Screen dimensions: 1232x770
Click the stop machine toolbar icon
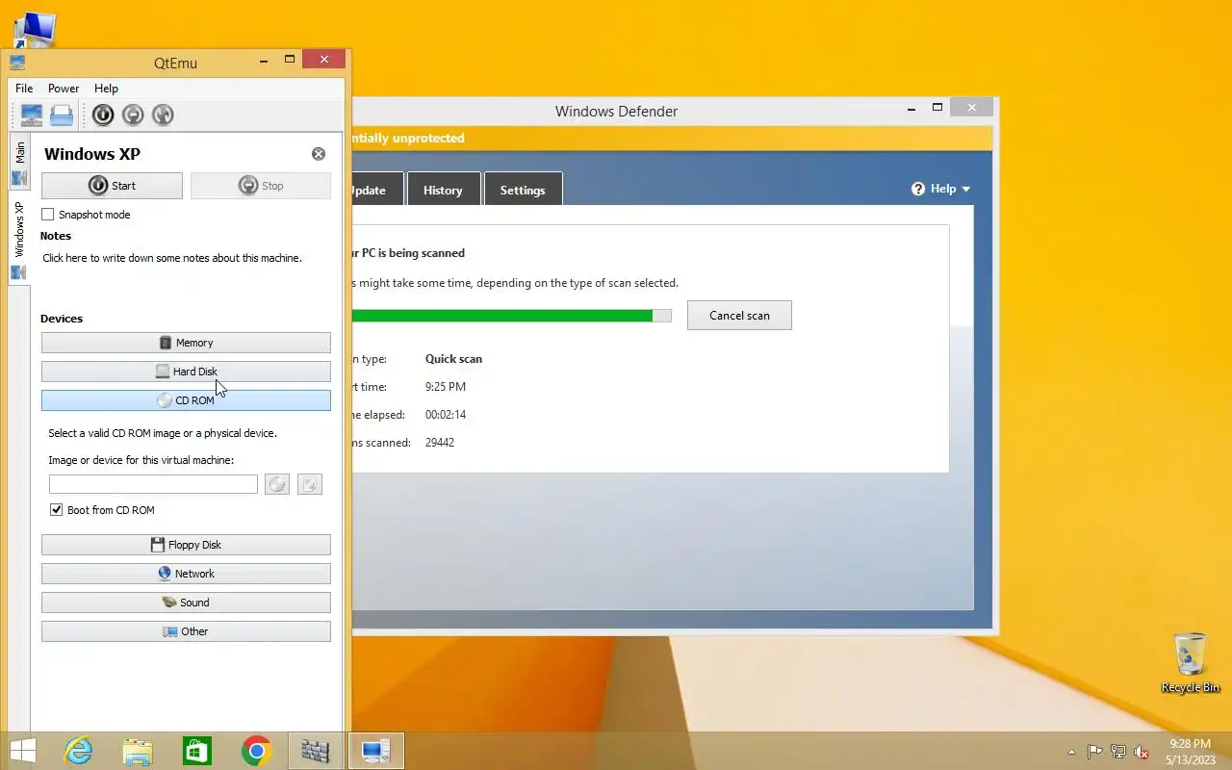(133, 115)
